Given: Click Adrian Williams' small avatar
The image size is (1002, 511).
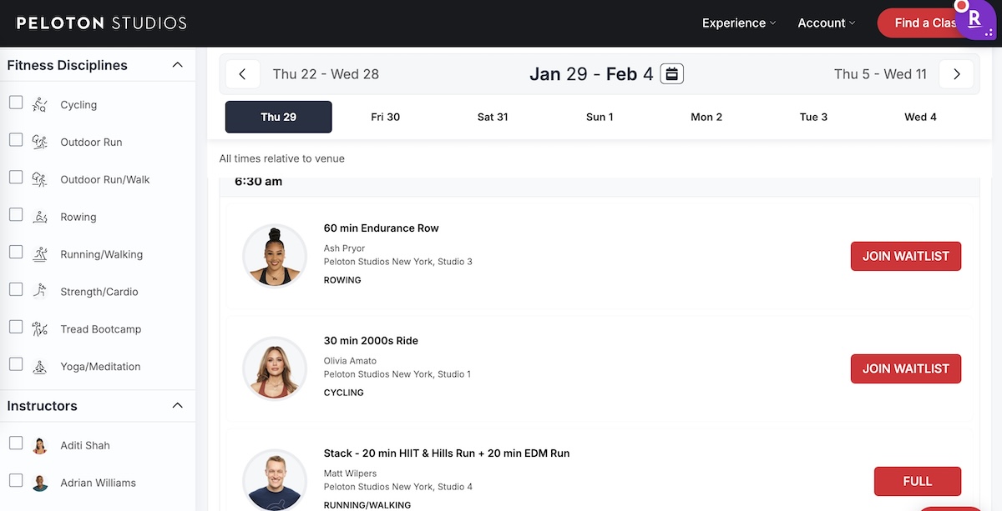Looking at the screenshot, I should click(x=40, y=483).
